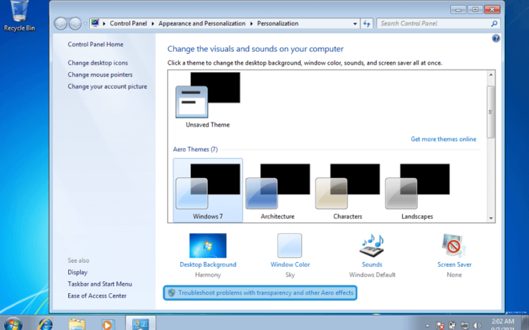Viewport: 529px width, 330px height.
Task: Open the Screen Saver icon
Action: click(x=454, y=246)
